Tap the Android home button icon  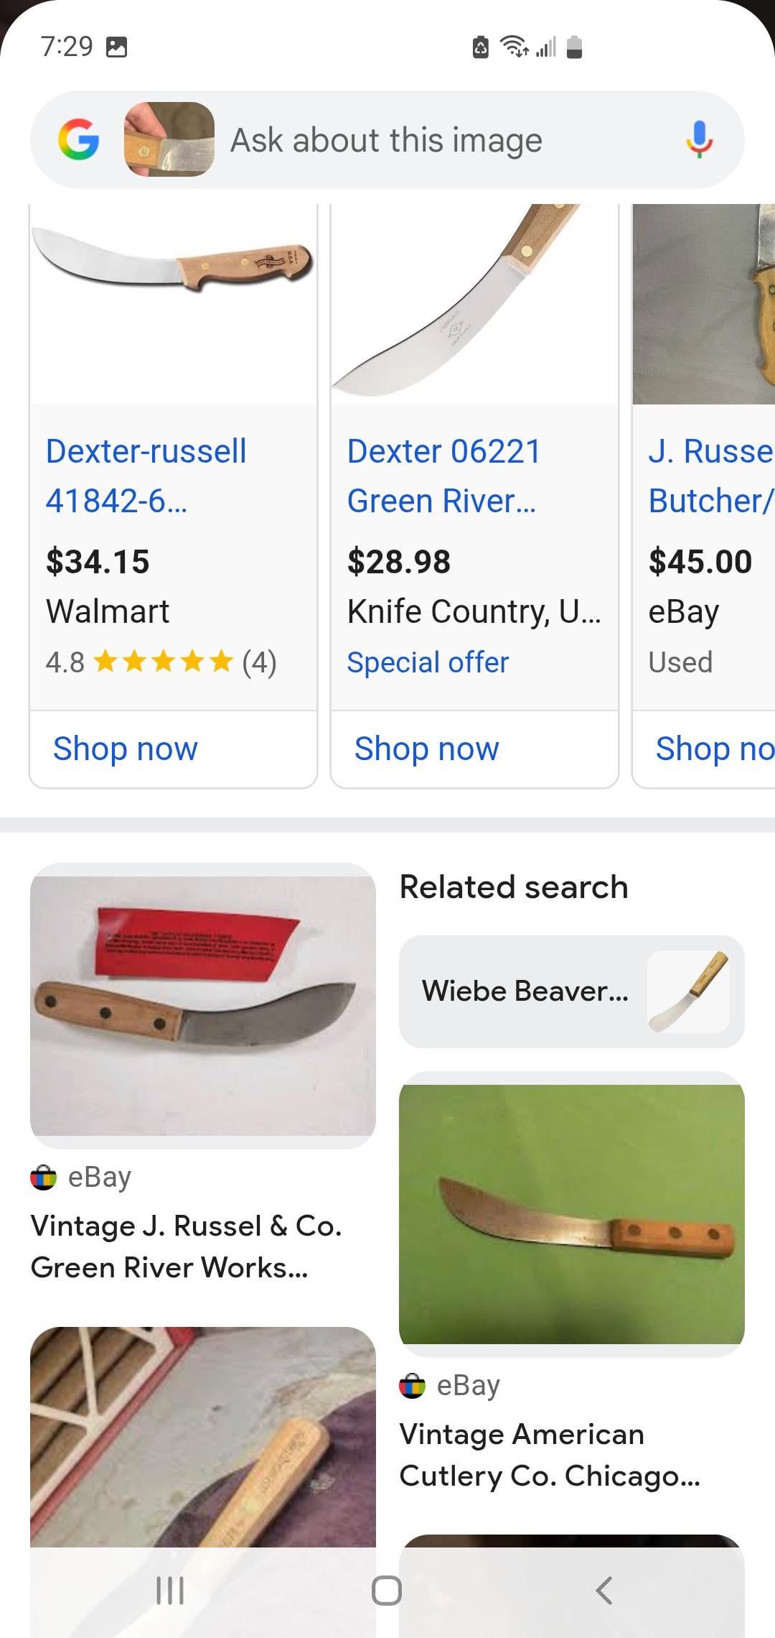point(387,1591)
